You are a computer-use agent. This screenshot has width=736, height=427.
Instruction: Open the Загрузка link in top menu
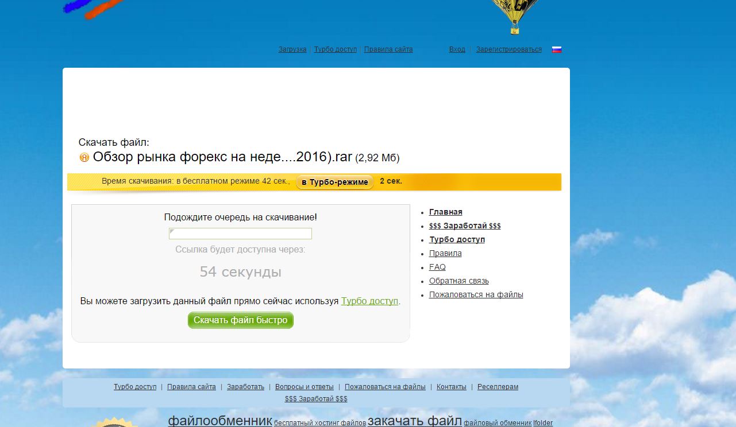292,49
